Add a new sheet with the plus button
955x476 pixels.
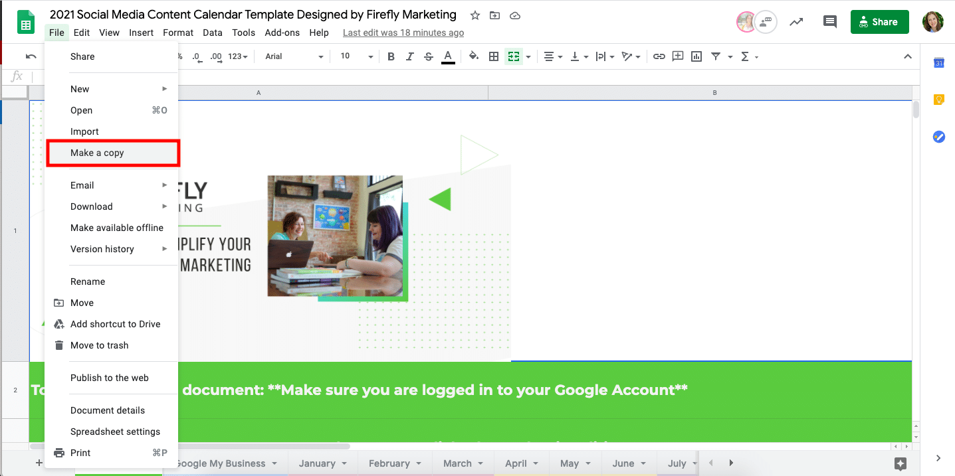click(x=39, y=463)
